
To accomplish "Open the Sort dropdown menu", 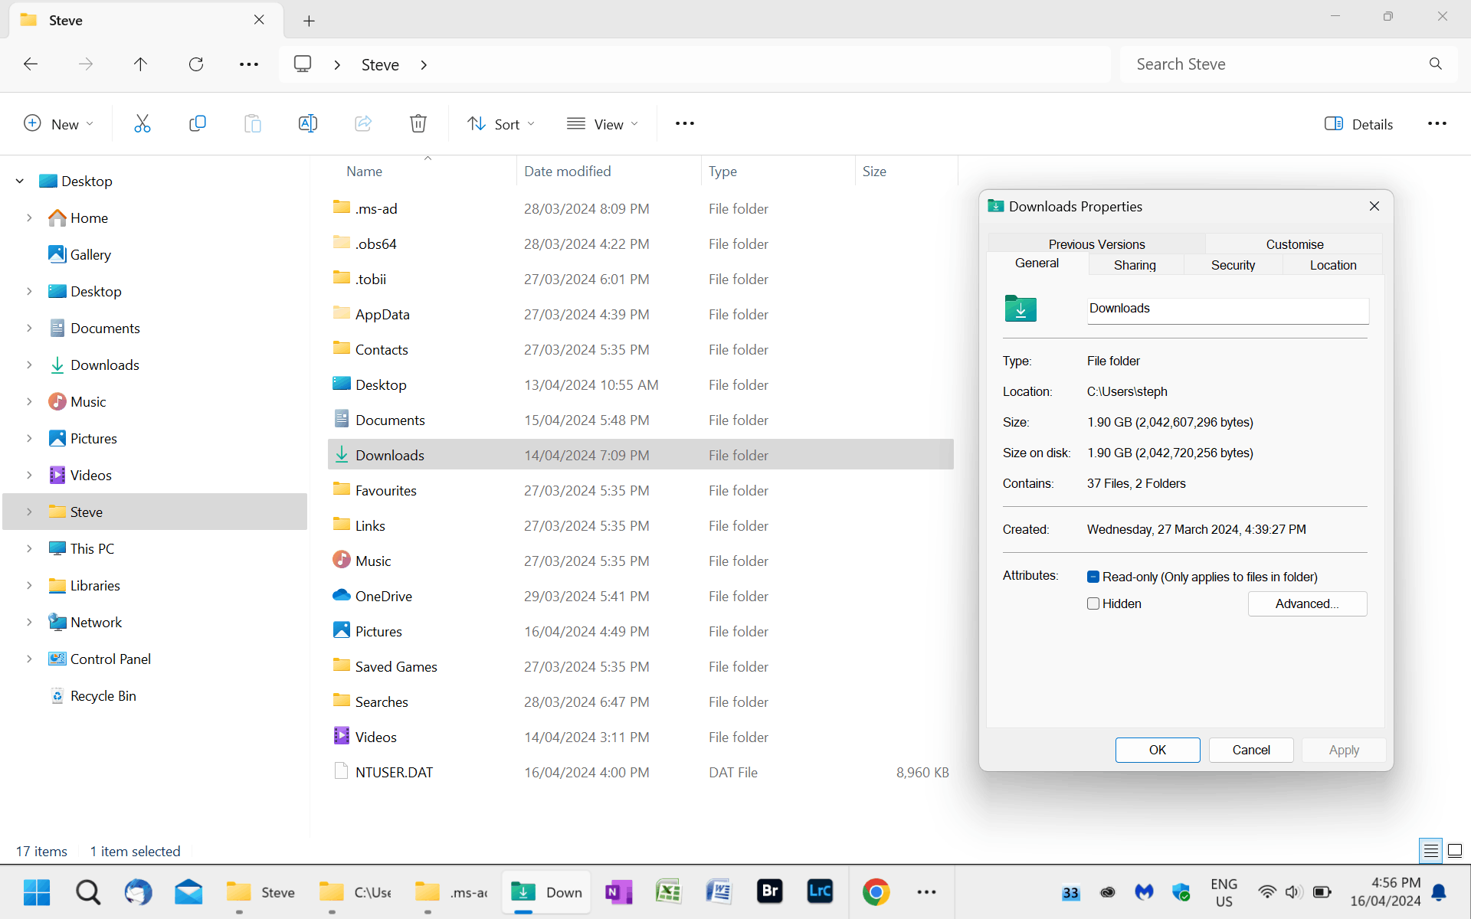I will point(502,124).
